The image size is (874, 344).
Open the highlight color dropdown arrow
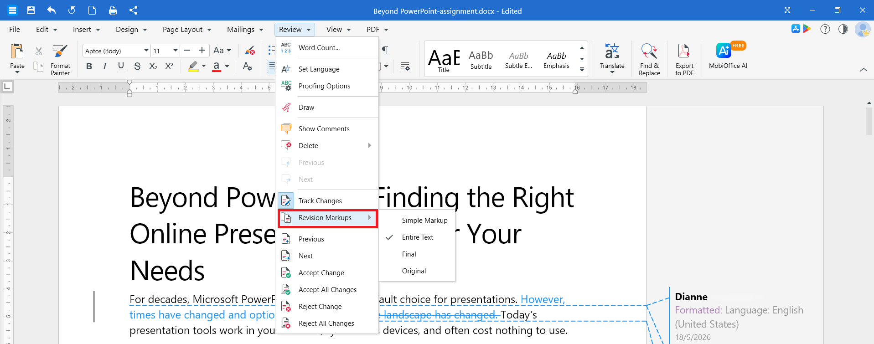coord(204,66)
